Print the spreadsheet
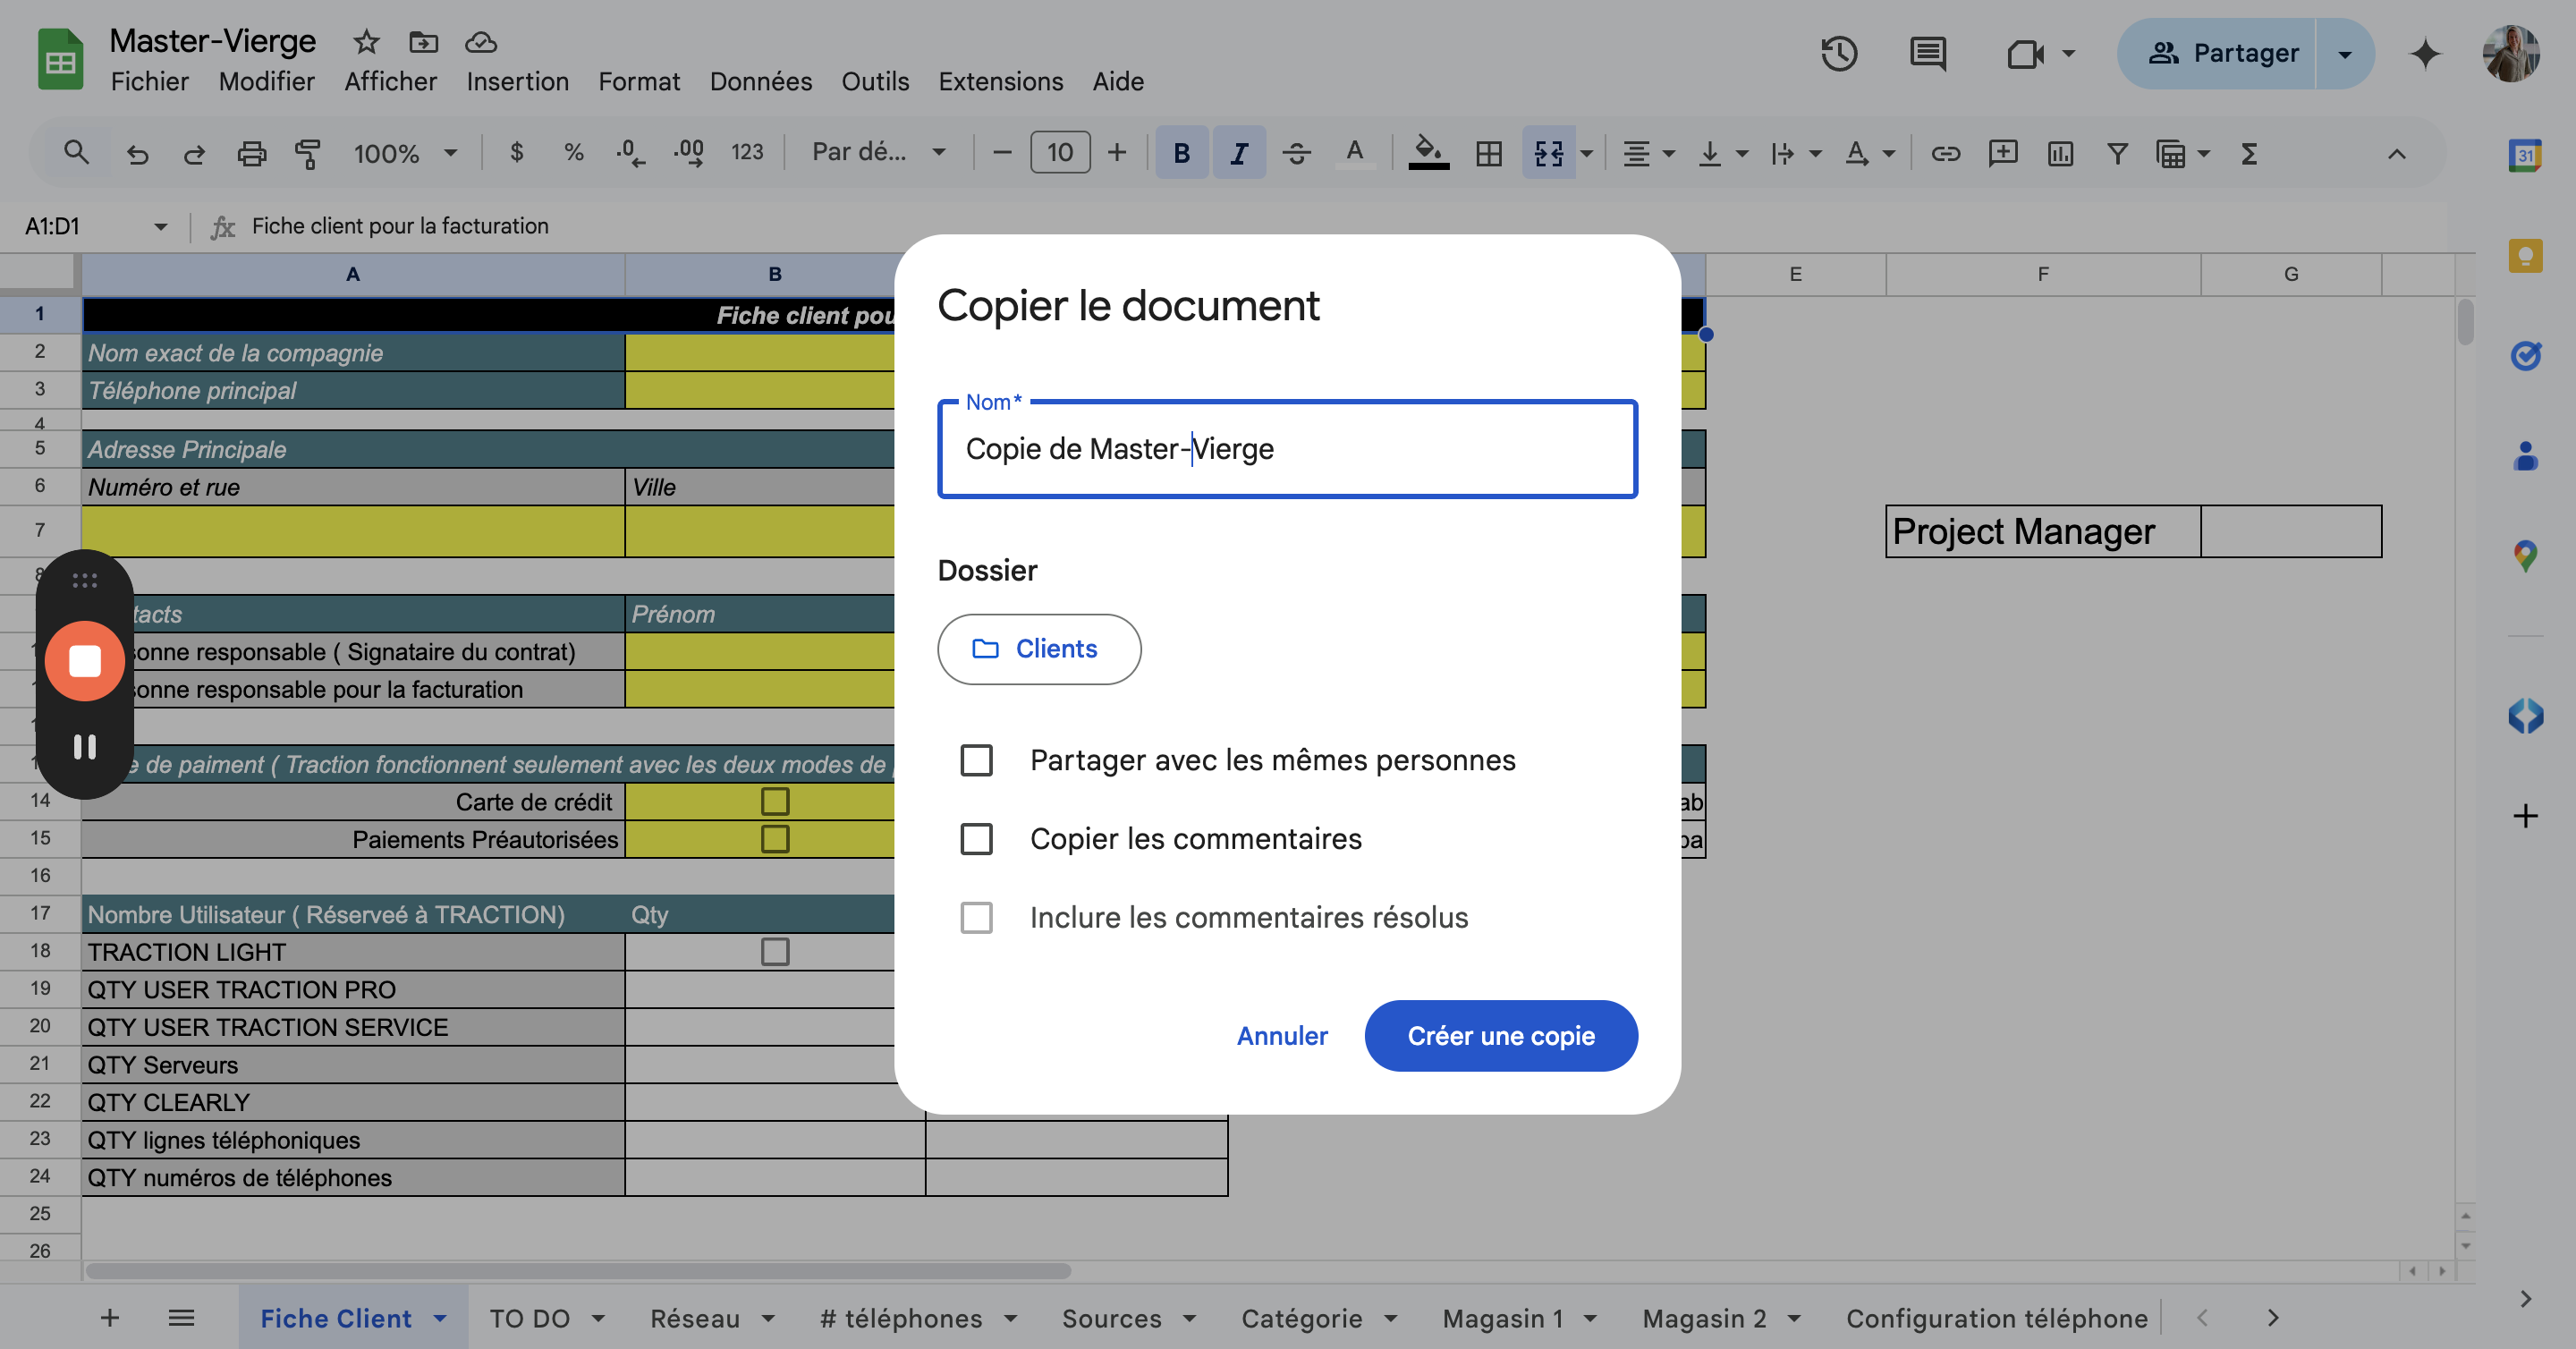Image resolution: width=2576 pixels, height=1349 pixels. pyautogui.click(x=251, y=153)
